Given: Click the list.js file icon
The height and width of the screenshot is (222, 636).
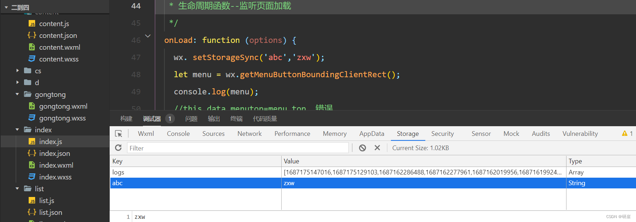Looking at the screenshot, I should pyautogui.click(x=32, y=201).
